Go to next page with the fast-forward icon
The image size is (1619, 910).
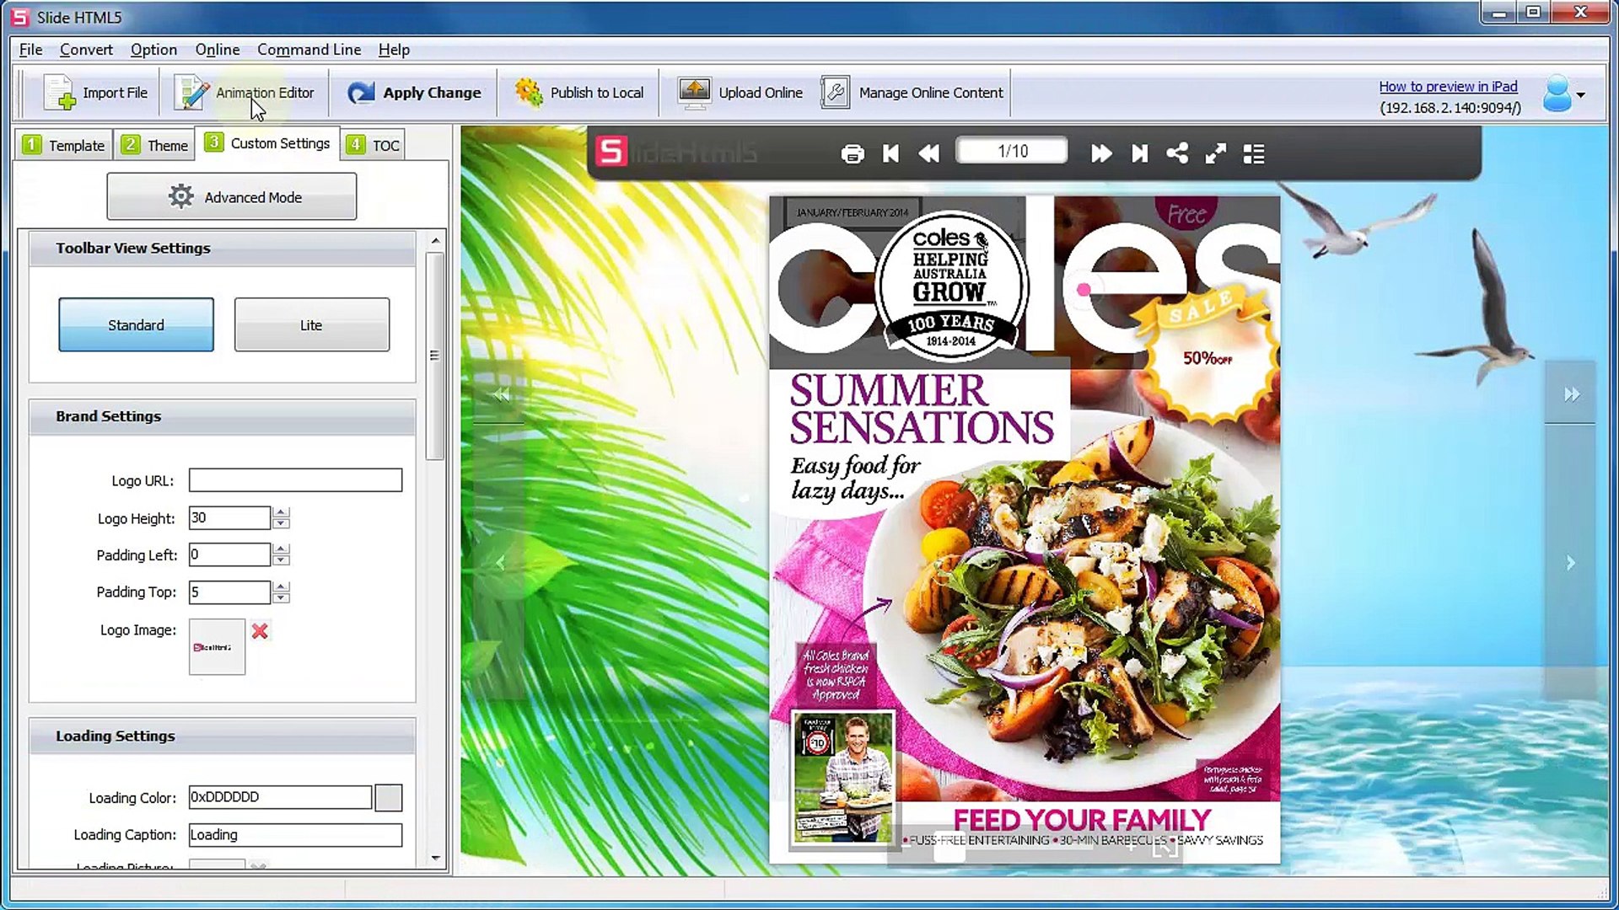point(1101,153)
